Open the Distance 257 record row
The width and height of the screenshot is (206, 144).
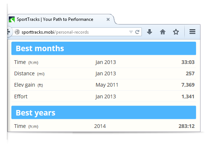(104, 73)
